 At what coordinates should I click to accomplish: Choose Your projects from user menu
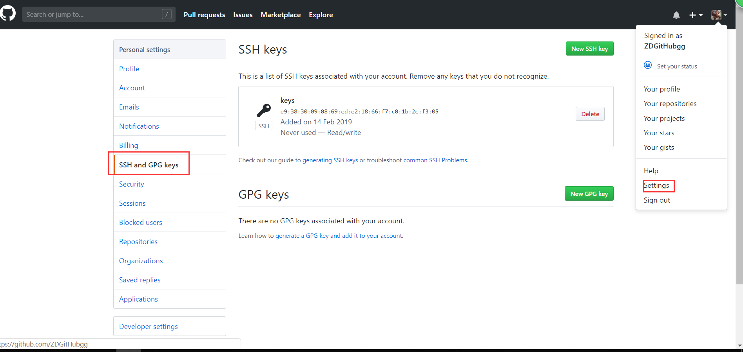coord(664,118)
